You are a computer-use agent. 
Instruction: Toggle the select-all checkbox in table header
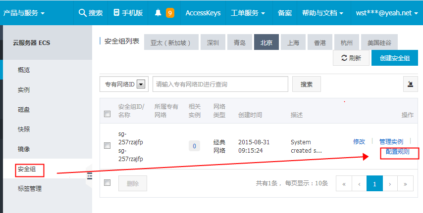coord(107,114)
